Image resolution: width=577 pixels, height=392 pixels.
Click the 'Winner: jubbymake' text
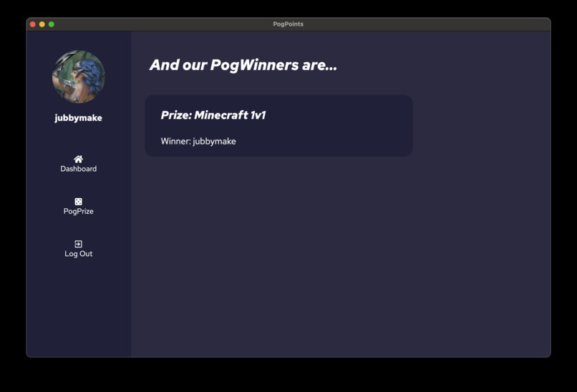(198, 141)
